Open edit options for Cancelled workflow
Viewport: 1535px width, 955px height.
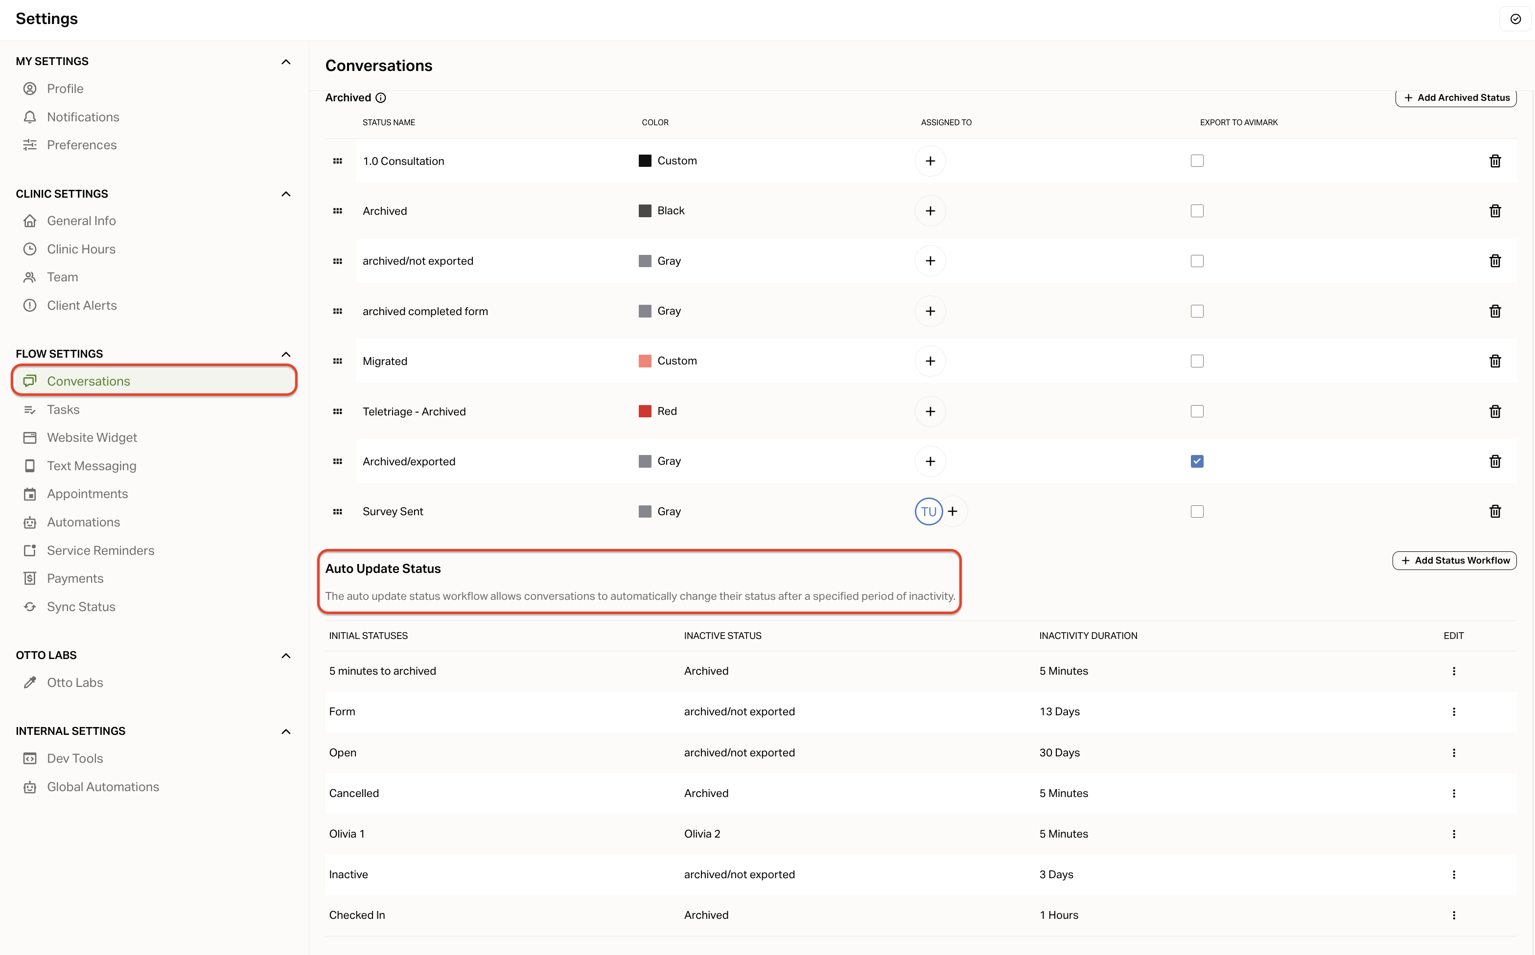[x=1453, y=794]
